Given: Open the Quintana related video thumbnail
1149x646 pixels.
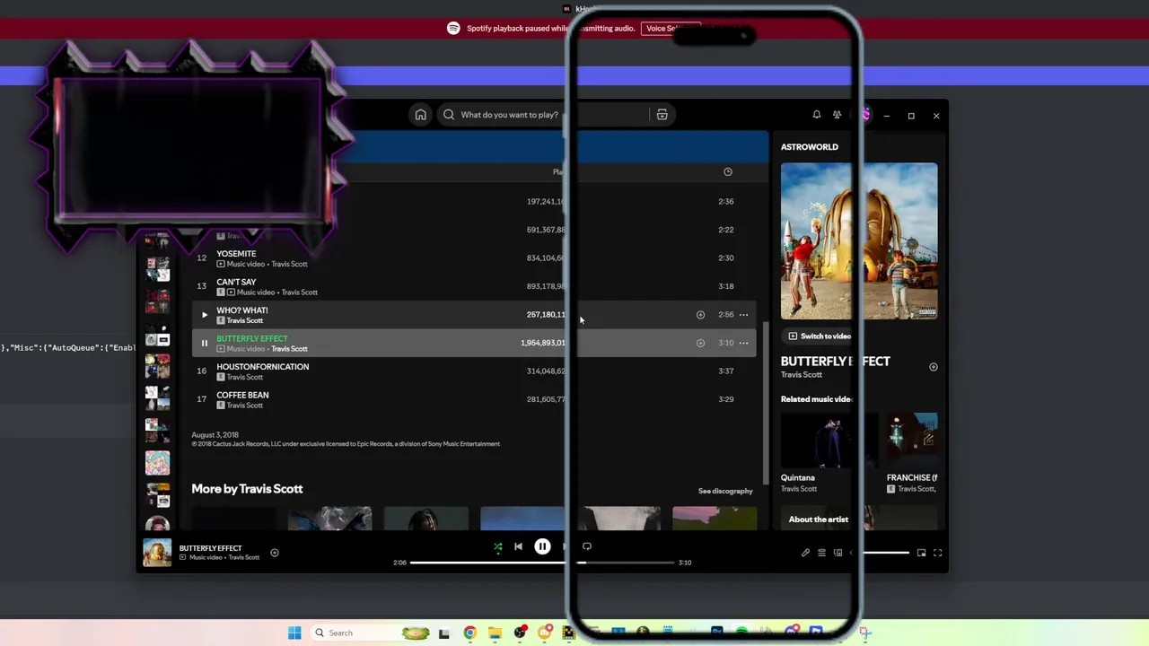Looking at the screenshot, I should pos(830,441).
